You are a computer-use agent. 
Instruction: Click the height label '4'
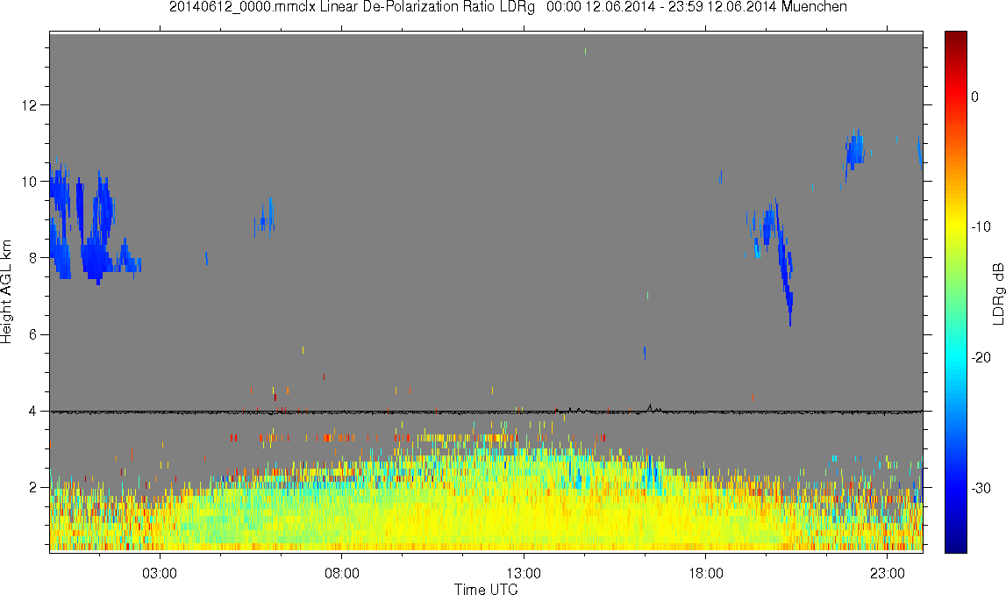[x=33, y=411]
